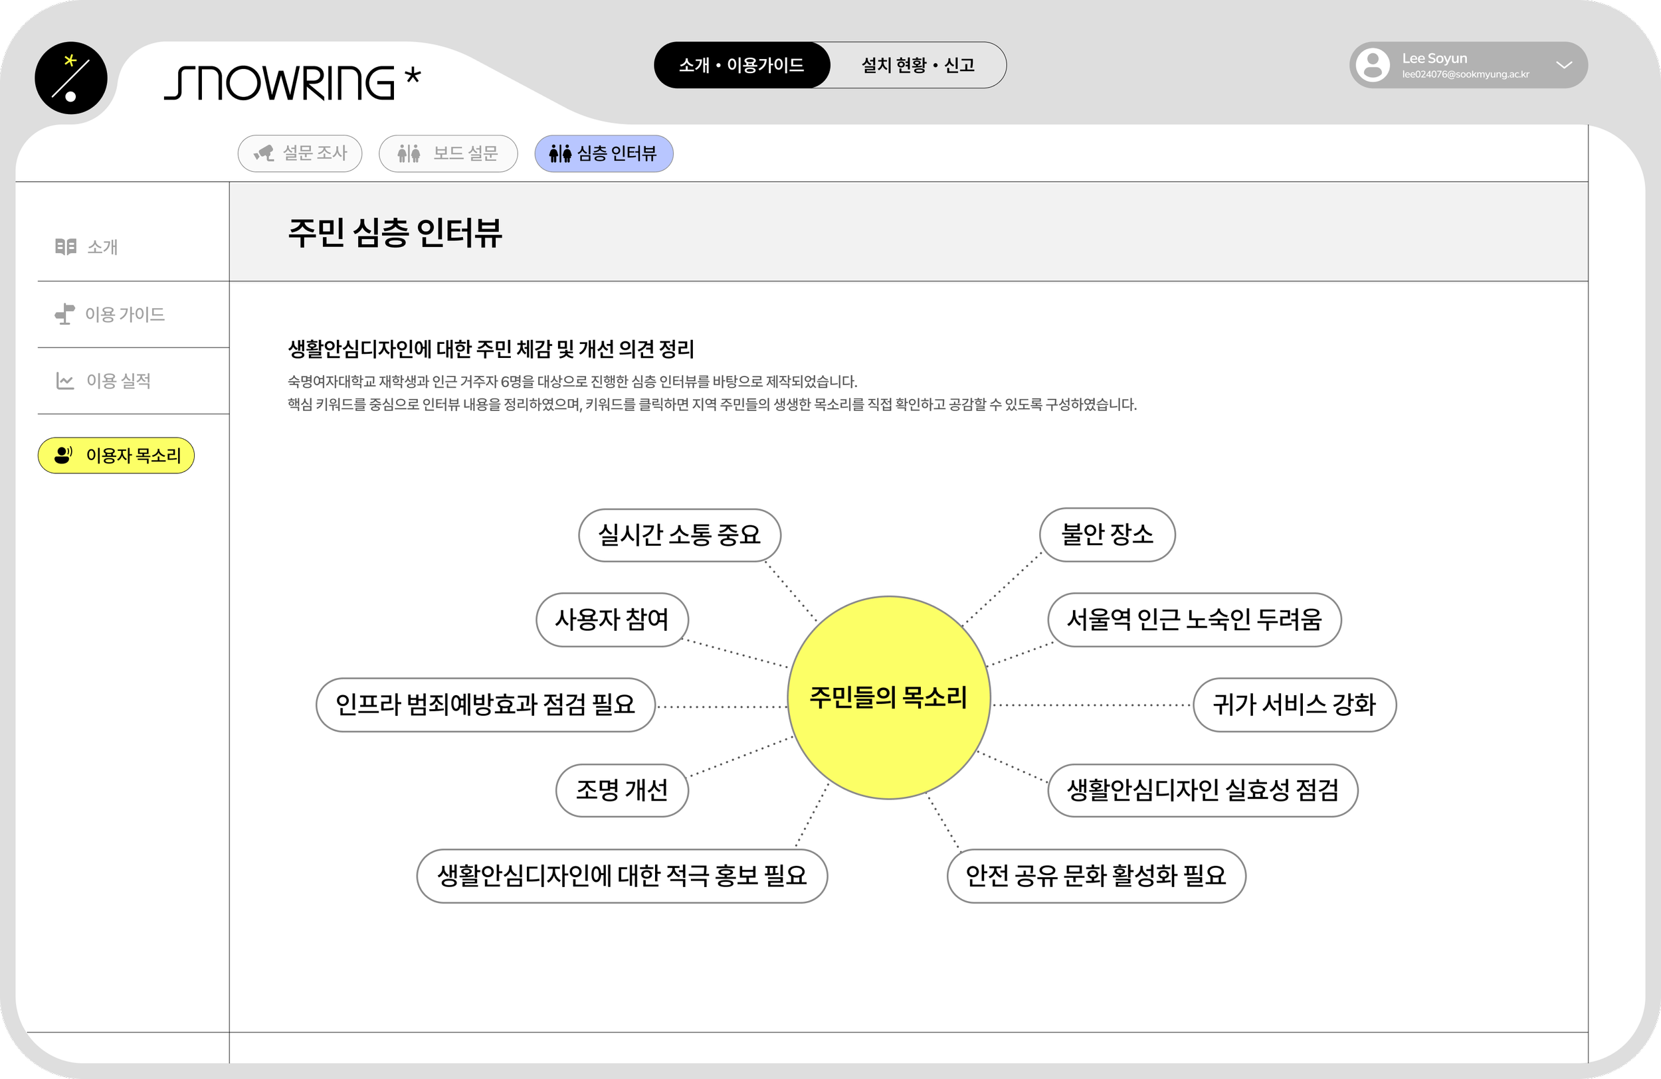This screenshot has height=1079, width=1661.
Task: Click the signpost icon beside 이용 가이드
Action: coord(65,314)
